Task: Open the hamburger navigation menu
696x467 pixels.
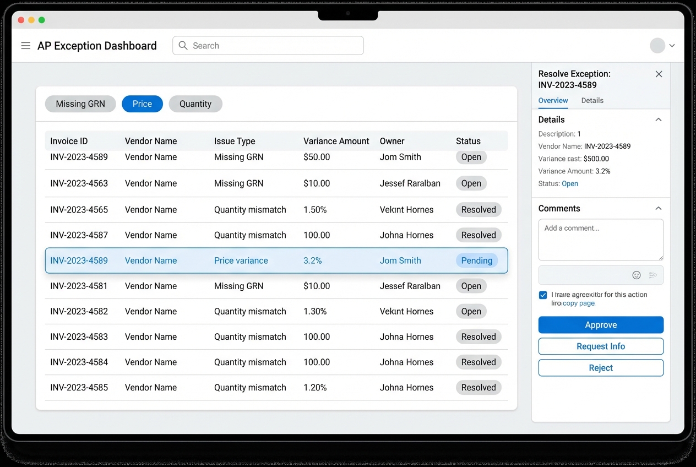Action: pyautogui.click(x=25, y=46)
